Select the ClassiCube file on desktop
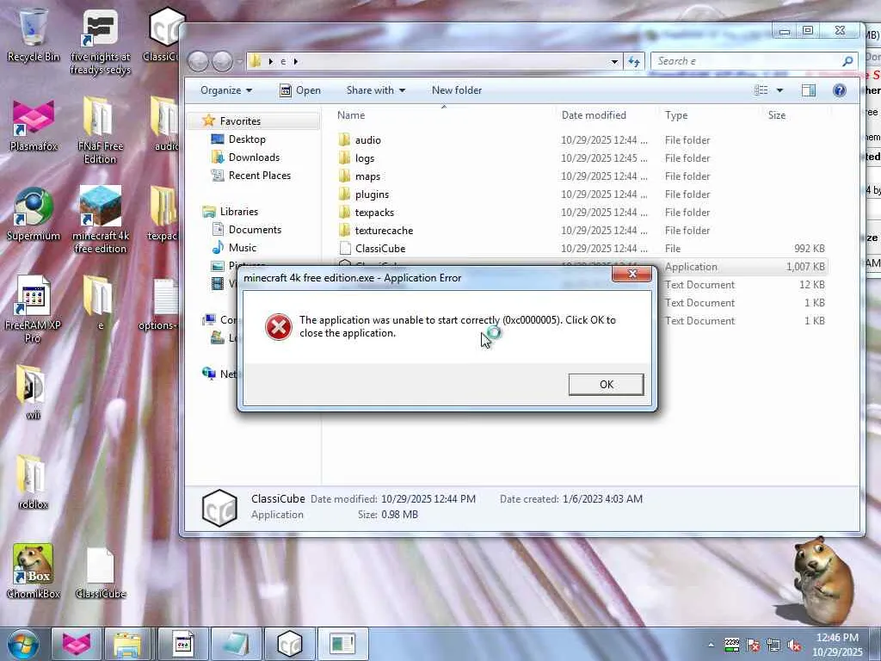This screenshot has width=881, height=661. coord(100,573)
